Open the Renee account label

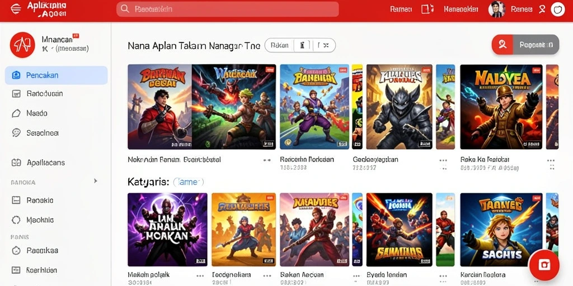(x=522, y=9)
